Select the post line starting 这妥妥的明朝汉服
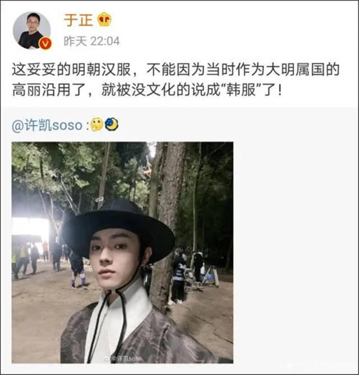 pyautogui.click(x=176, y=70)
